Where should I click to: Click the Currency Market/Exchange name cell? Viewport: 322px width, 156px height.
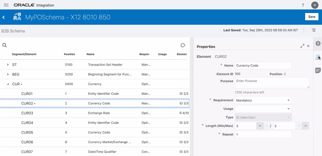click(x=109, y=142)
